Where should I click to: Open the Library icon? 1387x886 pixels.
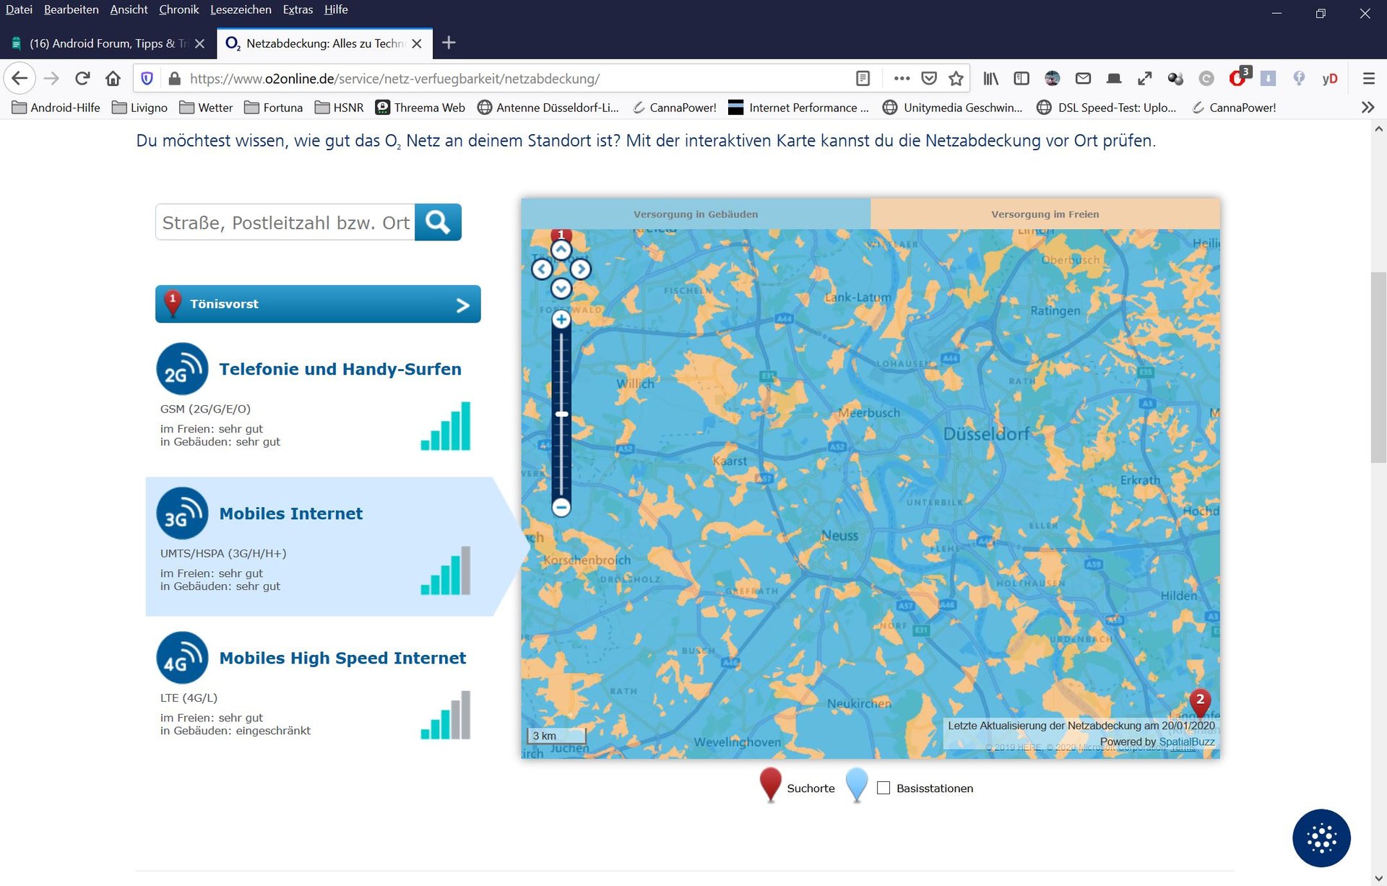(990, 78)
